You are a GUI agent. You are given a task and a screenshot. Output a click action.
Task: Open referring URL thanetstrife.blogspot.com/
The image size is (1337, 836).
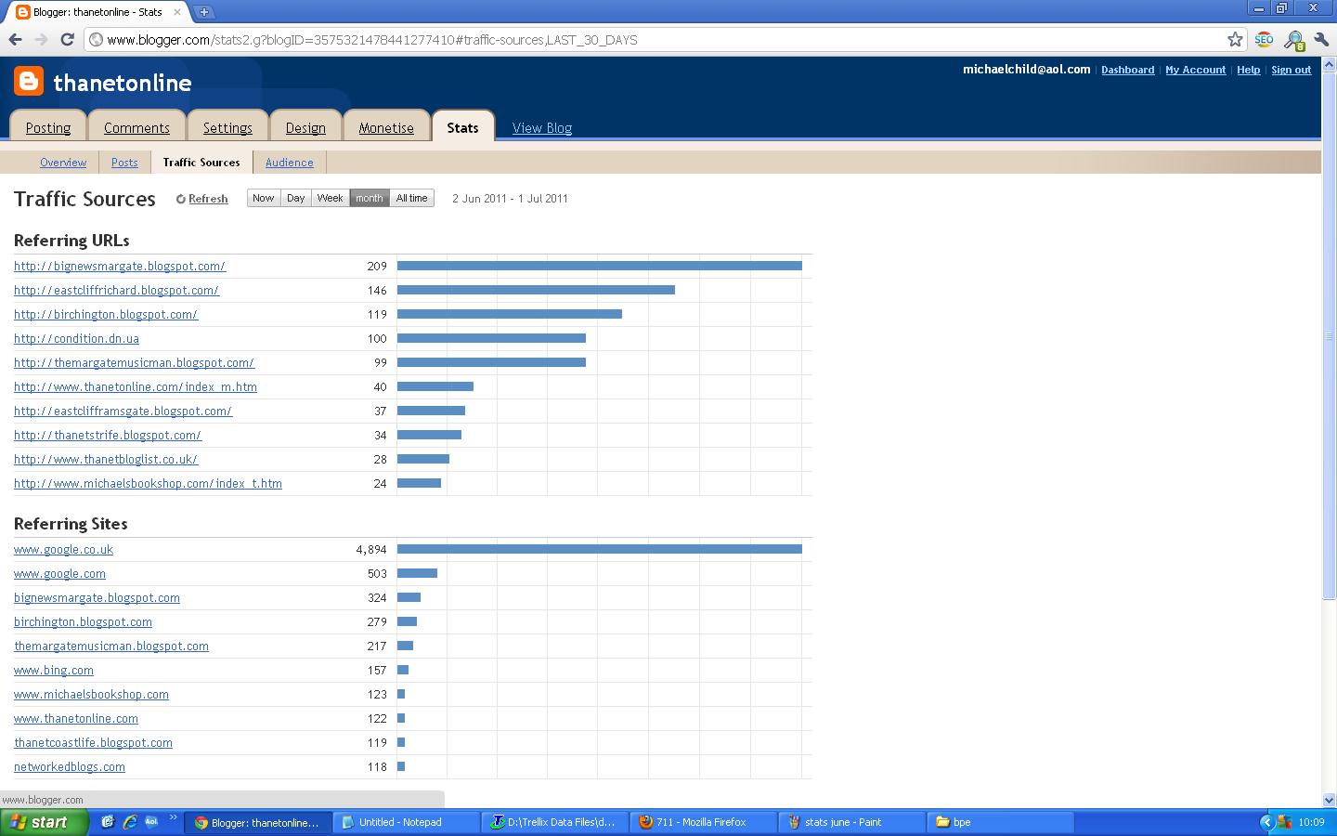108,435
